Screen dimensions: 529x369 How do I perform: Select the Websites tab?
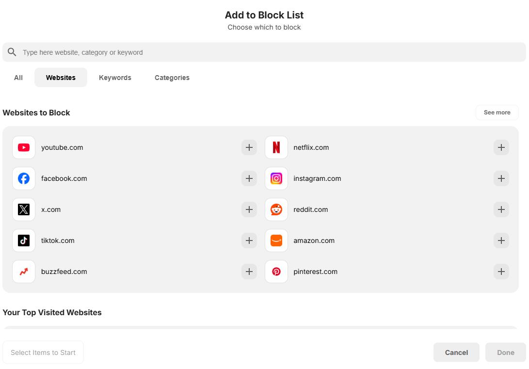click(61, 78)
